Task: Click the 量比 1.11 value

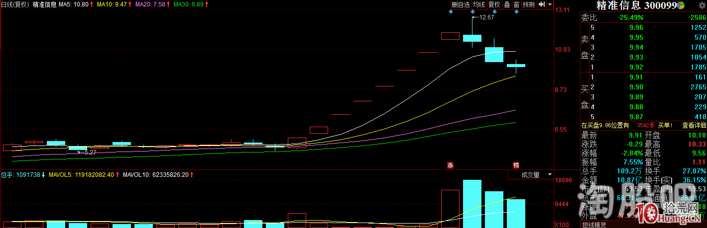Action: point(699,162)
